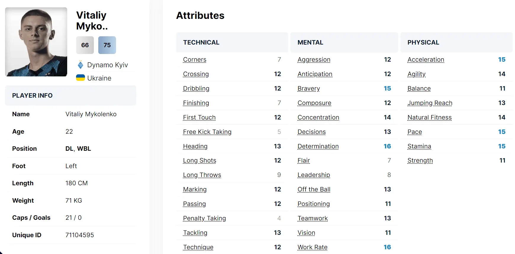Click the Dynamo Kyiv club crest icon
Image resolution: width=515 pixels, height=254 pixels.
[80, 65]
